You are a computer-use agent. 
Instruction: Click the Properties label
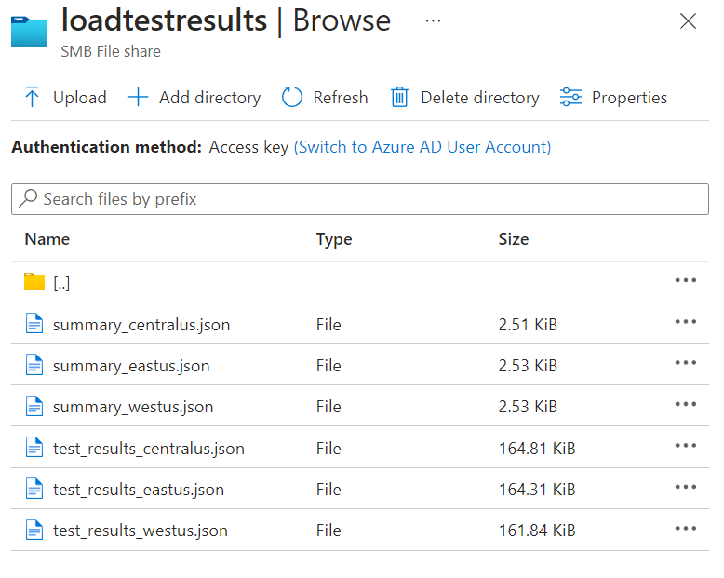629,98
